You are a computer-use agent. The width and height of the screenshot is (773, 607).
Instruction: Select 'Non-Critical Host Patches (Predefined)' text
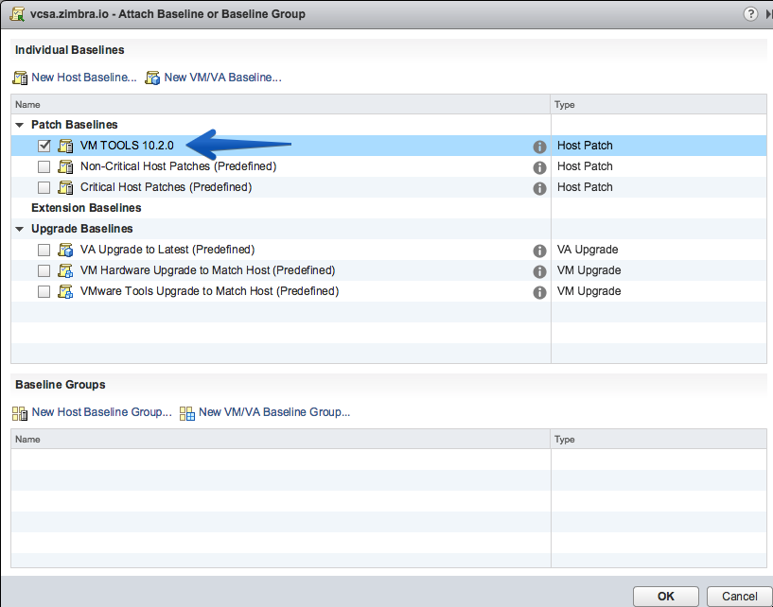(179, 166)
